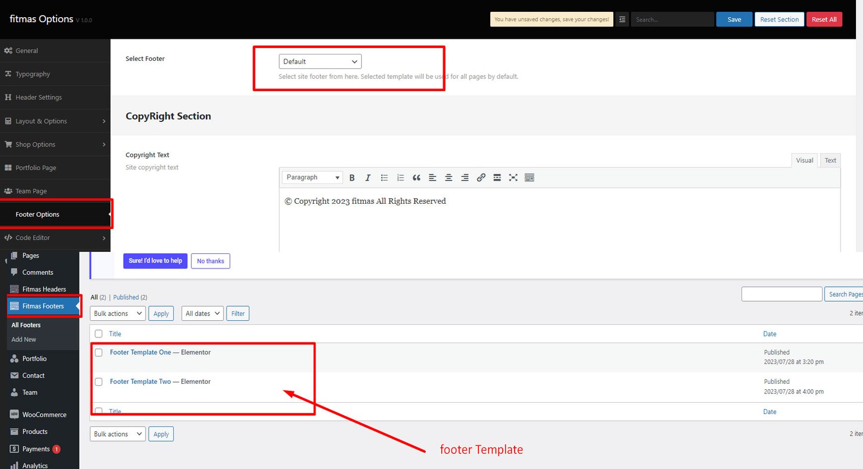This screenshot has width=863, height=469.
Task: Apply italic formatting in the editor
Action: pos(368,177)
